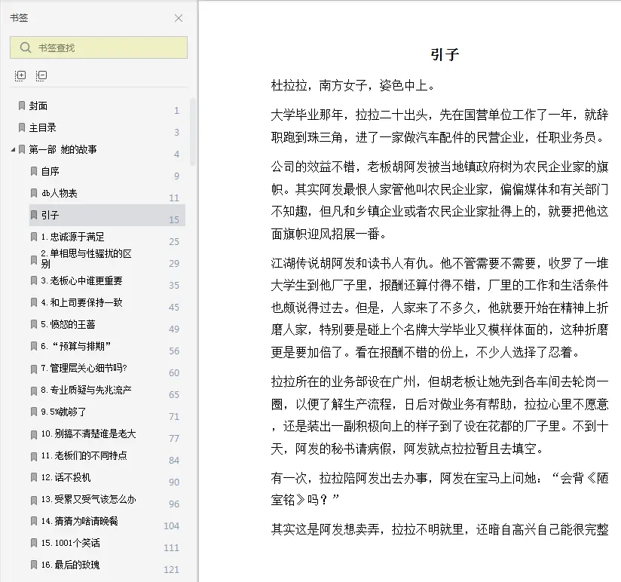
Task: Click the magnifier icon in bookmark search
Action: [x=26, y=47]
